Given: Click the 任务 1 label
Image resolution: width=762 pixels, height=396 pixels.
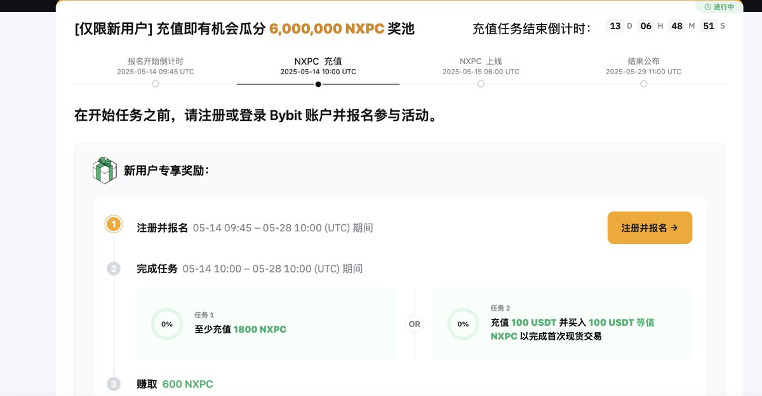Looking at the screenshot, I should point(204,315).
